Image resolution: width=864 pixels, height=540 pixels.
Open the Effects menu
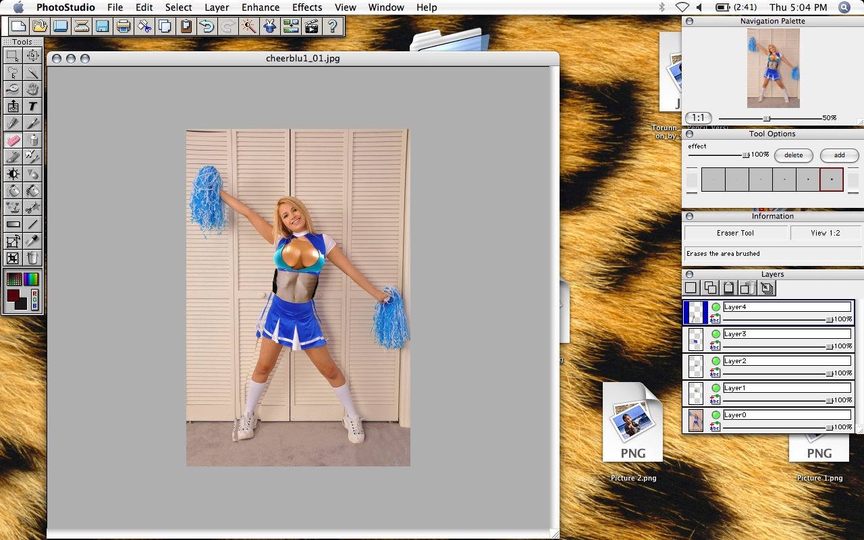tap(307, 7)
